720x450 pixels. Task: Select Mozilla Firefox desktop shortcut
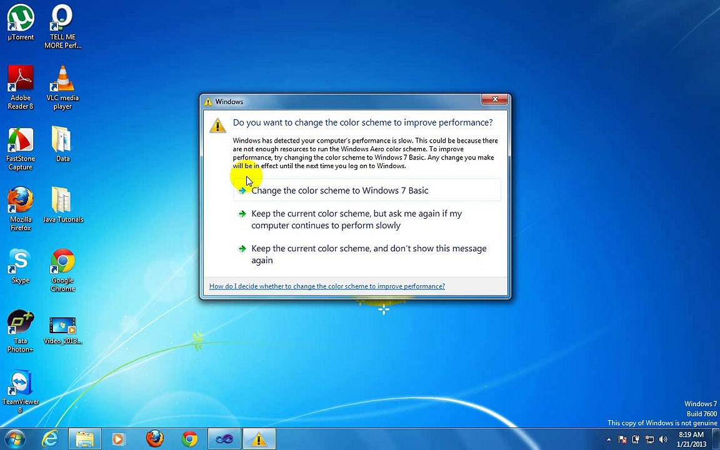tap(21, 209)
